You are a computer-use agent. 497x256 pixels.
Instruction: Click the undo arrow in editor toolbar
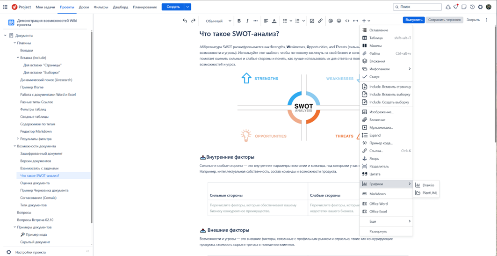point(185,21)
